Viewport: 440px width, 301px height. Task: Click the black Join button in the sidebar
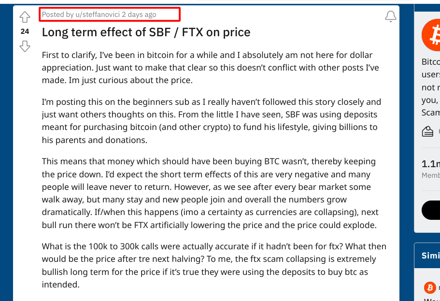[x=431, y=210]
